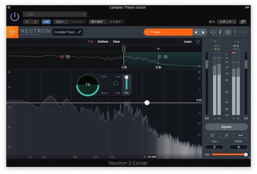Viewport: 257px width, 174px height.
Task: Click the input peak value -2.1
Action: (216, 46)
